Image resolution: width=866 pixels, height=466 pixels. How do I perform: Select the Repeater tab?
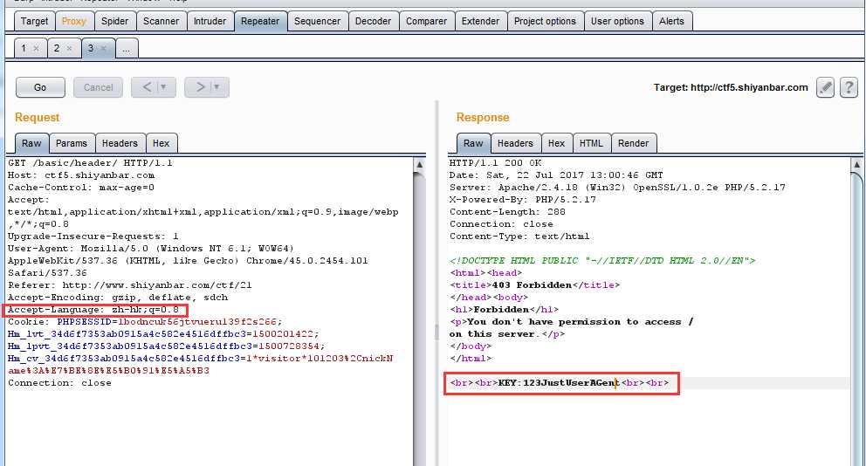pos(260,21)
